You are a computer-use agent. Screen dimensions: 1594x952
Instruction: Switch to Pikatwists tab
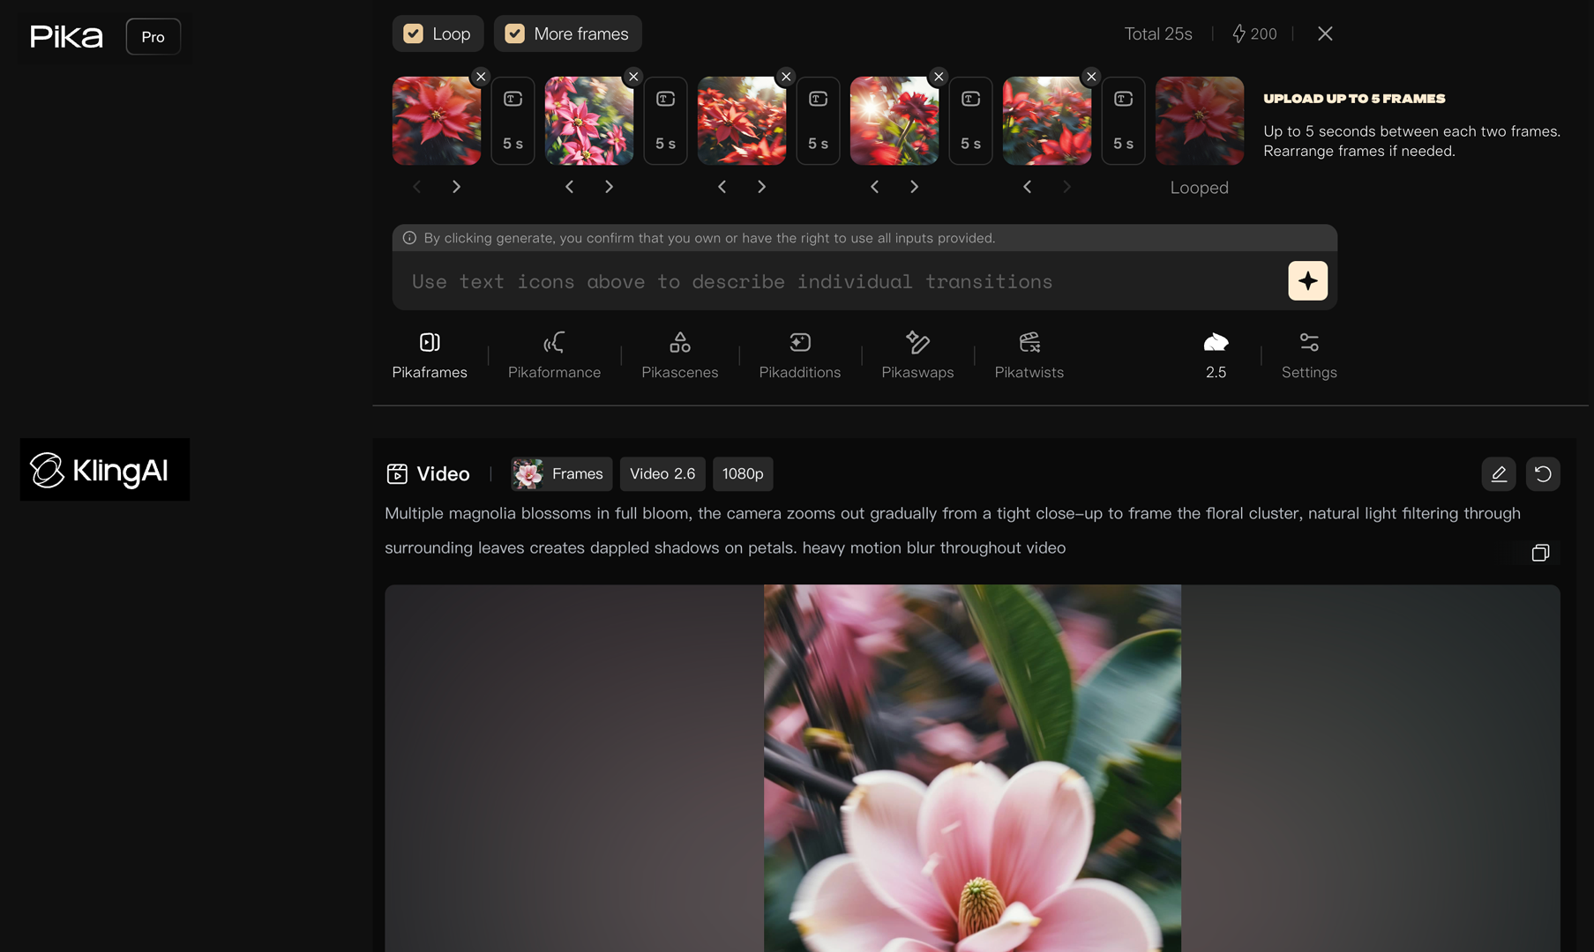1029,355
